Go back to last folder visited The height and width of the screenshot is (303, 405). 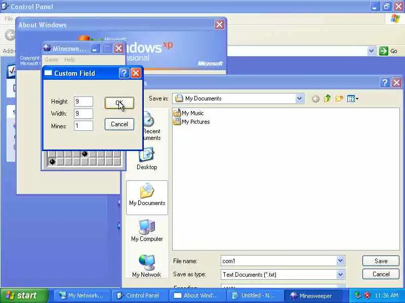point(315,98)
